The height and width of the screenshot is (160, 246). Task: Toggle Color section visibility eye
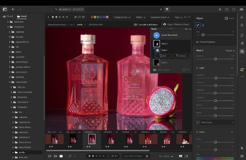click(232, 132)
